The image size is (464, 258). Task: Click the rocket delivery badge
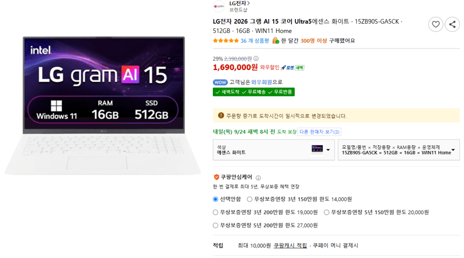tap(287, 68)
